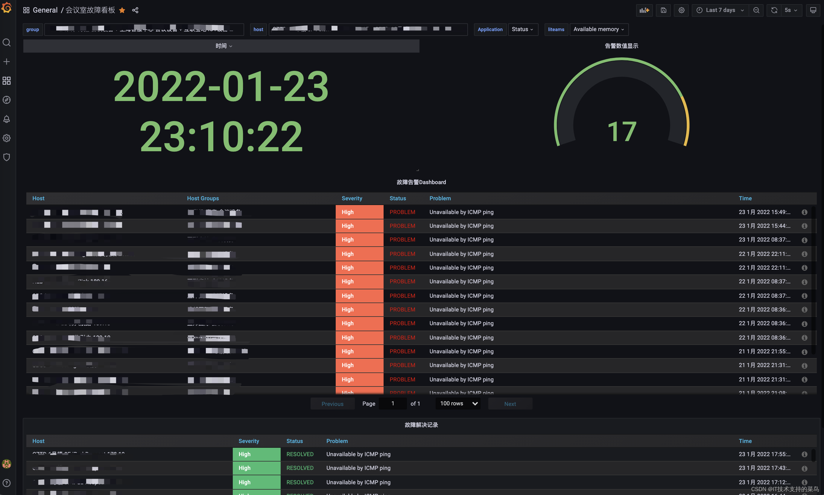Open info icon for 21 1月 2022 21:55 row
The width and height of the screenshot is (824, 495).
tap(804, 352)
